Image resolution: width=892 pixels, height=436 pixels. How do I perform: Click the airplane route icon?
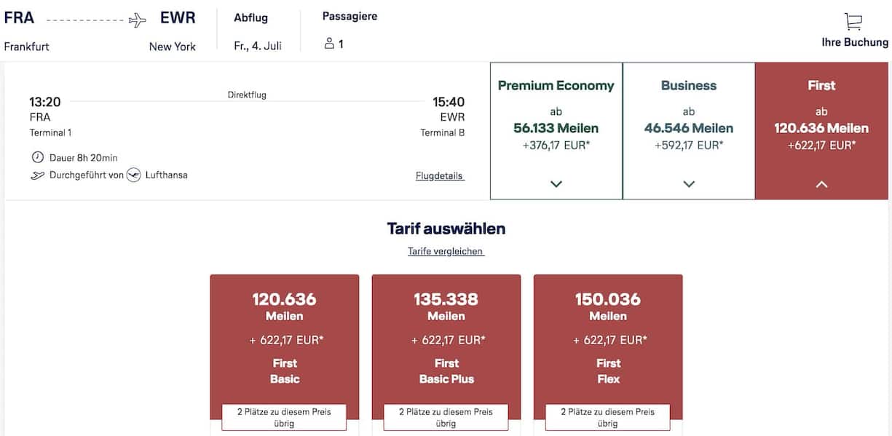137,20
